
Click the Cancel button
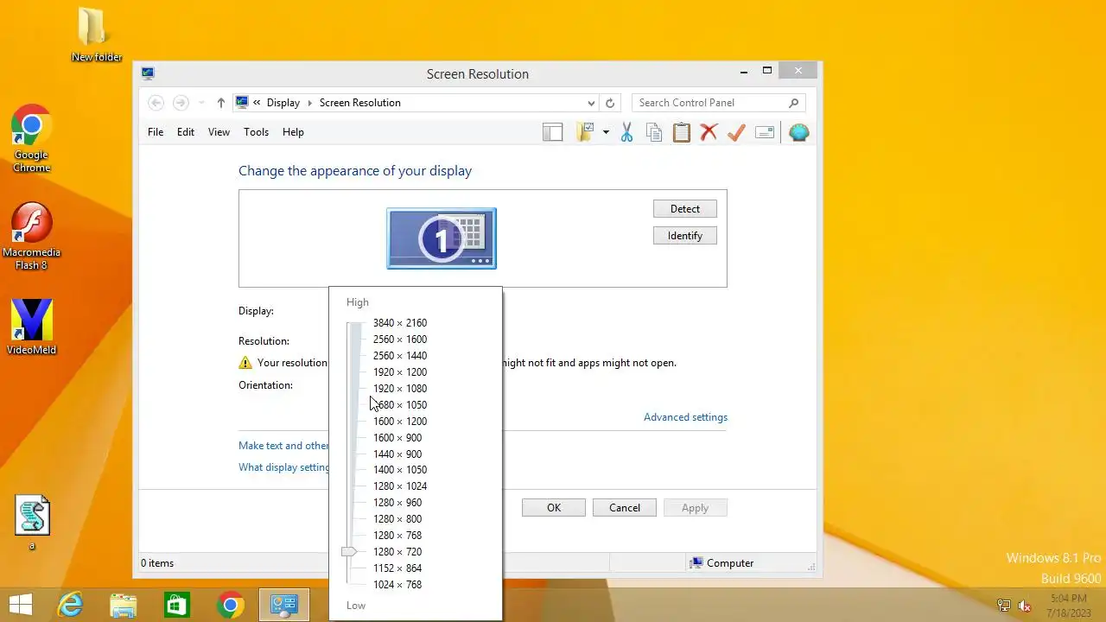625,508
